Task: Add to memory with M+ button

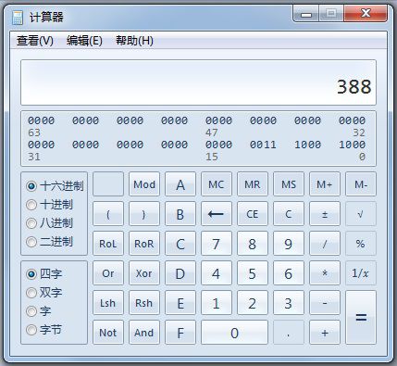Action: tap(325, 184)
